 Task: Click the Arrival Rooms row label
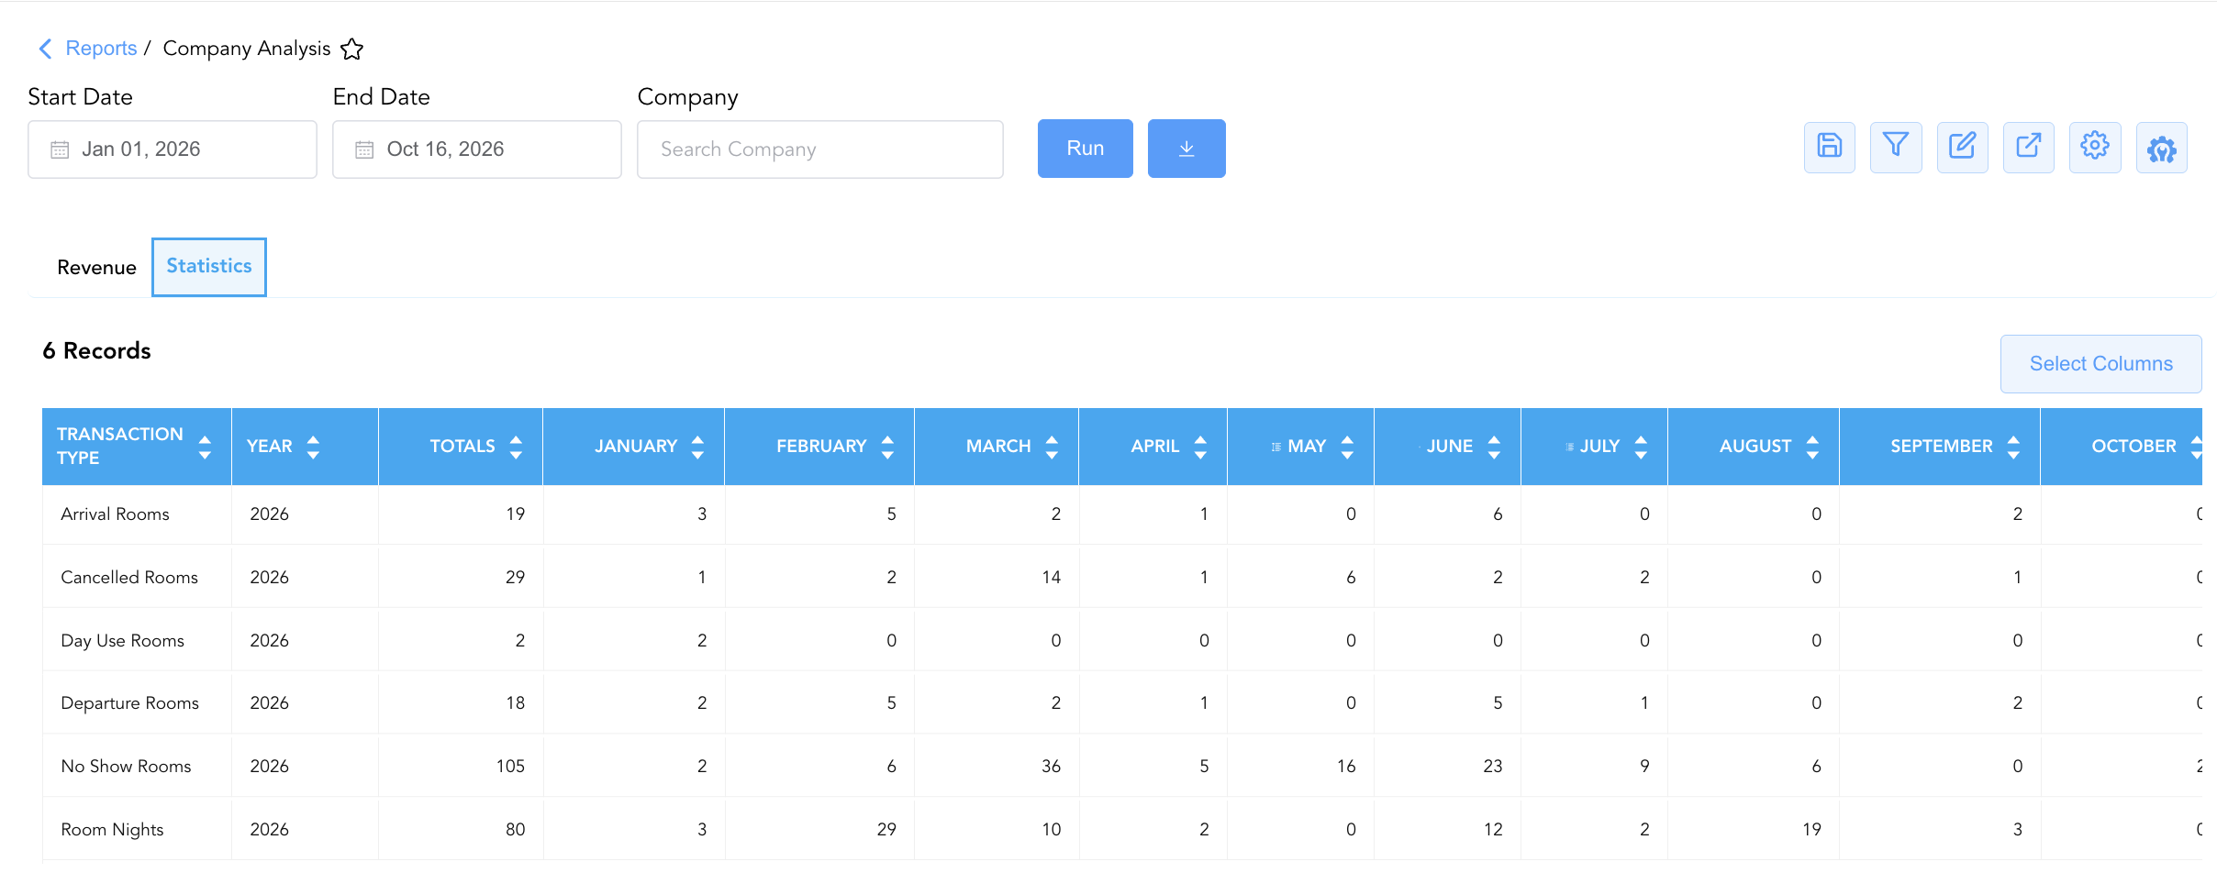[115, 514]
